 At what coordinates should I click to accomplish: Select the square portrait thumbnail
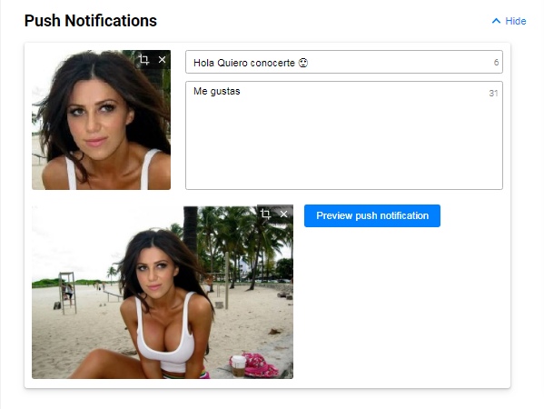pyautogui.click(x=102, y=120)
